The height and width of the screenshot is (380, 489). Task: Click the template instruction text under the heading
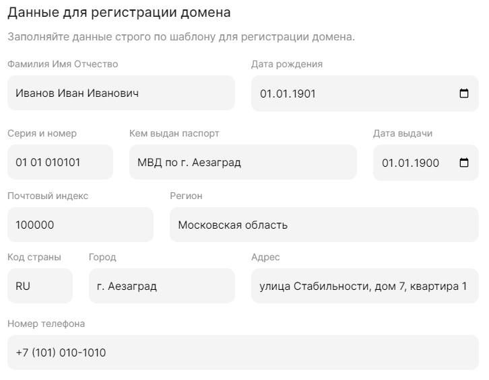tap(181, 36)
